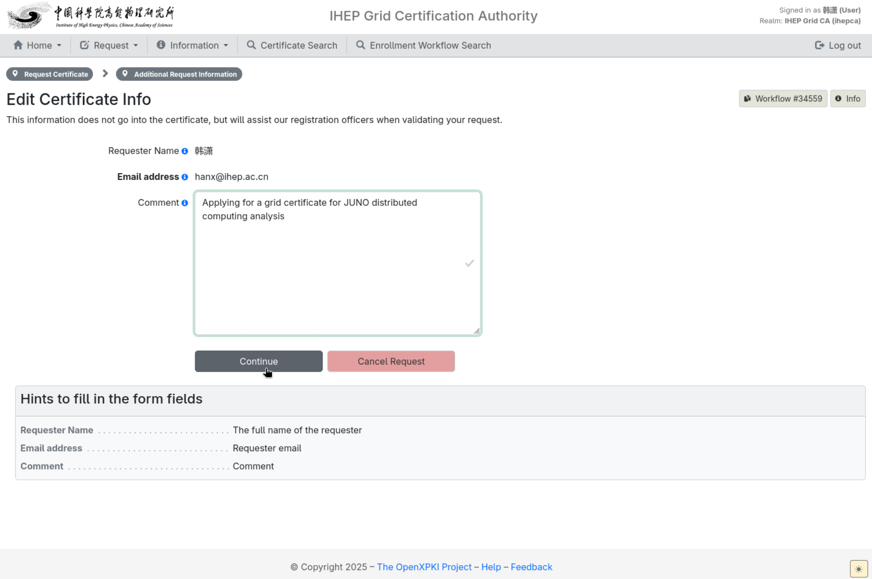Viewport: 872px width, 579px height.
Task: Click the IHEP Grid Certification Authority title
Action: click(434, 16)
